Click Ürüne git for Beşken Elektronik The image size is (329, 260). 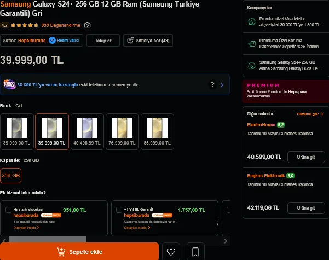(x=306, y=208)
